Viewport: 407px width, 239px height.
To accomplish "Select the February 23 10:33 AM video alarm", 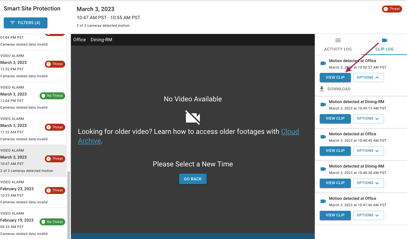I will (33, 192).
